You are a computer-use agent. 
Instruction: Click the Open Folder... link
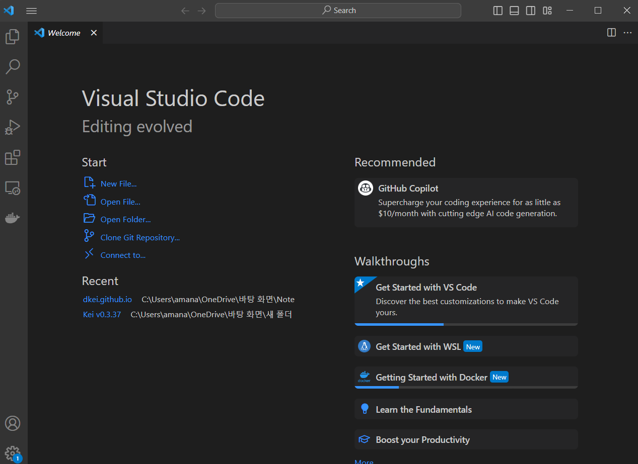pyautogui.click(x=125, y=220)
